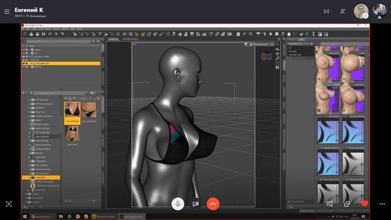Toggle selectable arrow of highlighted Scene row

coord(27,64)
